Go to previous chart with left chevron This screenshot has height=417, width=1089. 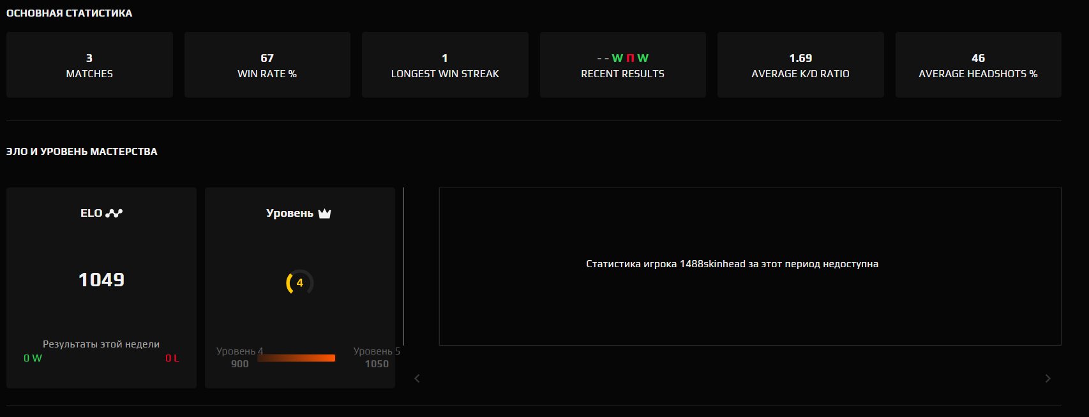(417, 378)
